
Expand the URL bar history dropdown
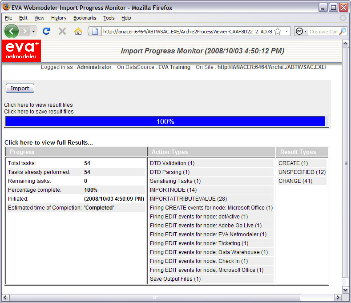[x=287, y=32]
